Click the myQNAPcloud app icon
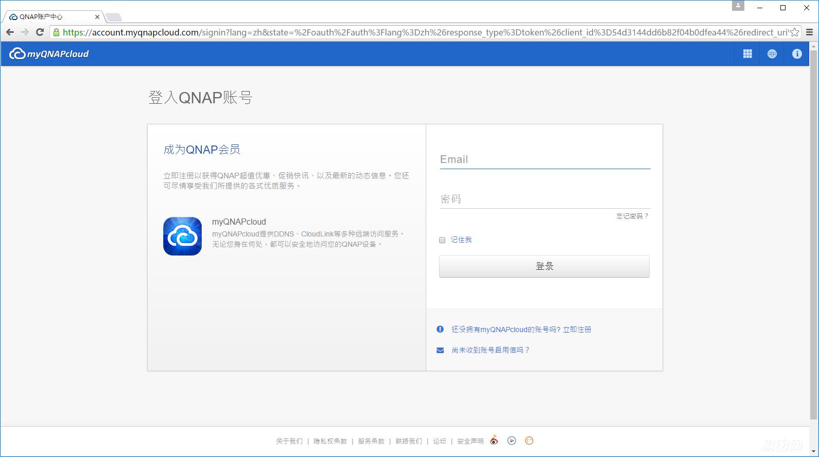The image size is (819, 457). [x=182, y=236]
